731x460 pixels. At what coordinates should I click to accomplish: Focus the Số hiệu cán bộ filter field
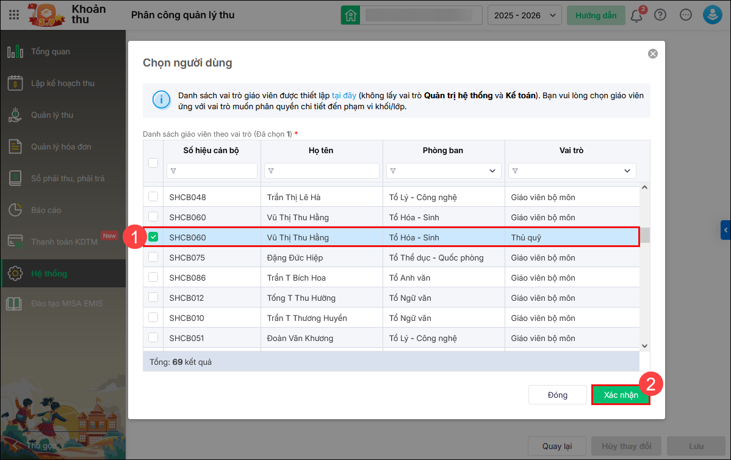(212, 171)
